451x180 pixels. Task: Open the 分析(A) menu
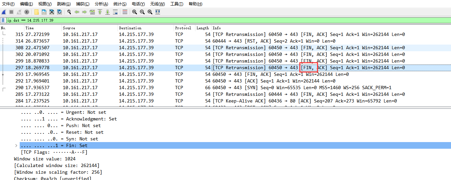coord(101,4)
